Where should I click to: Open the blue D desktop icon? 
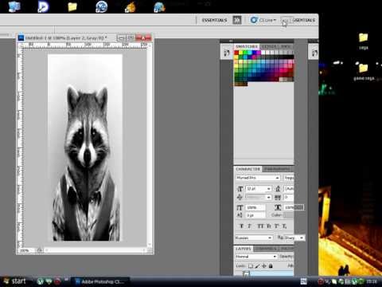coord(43,6)
